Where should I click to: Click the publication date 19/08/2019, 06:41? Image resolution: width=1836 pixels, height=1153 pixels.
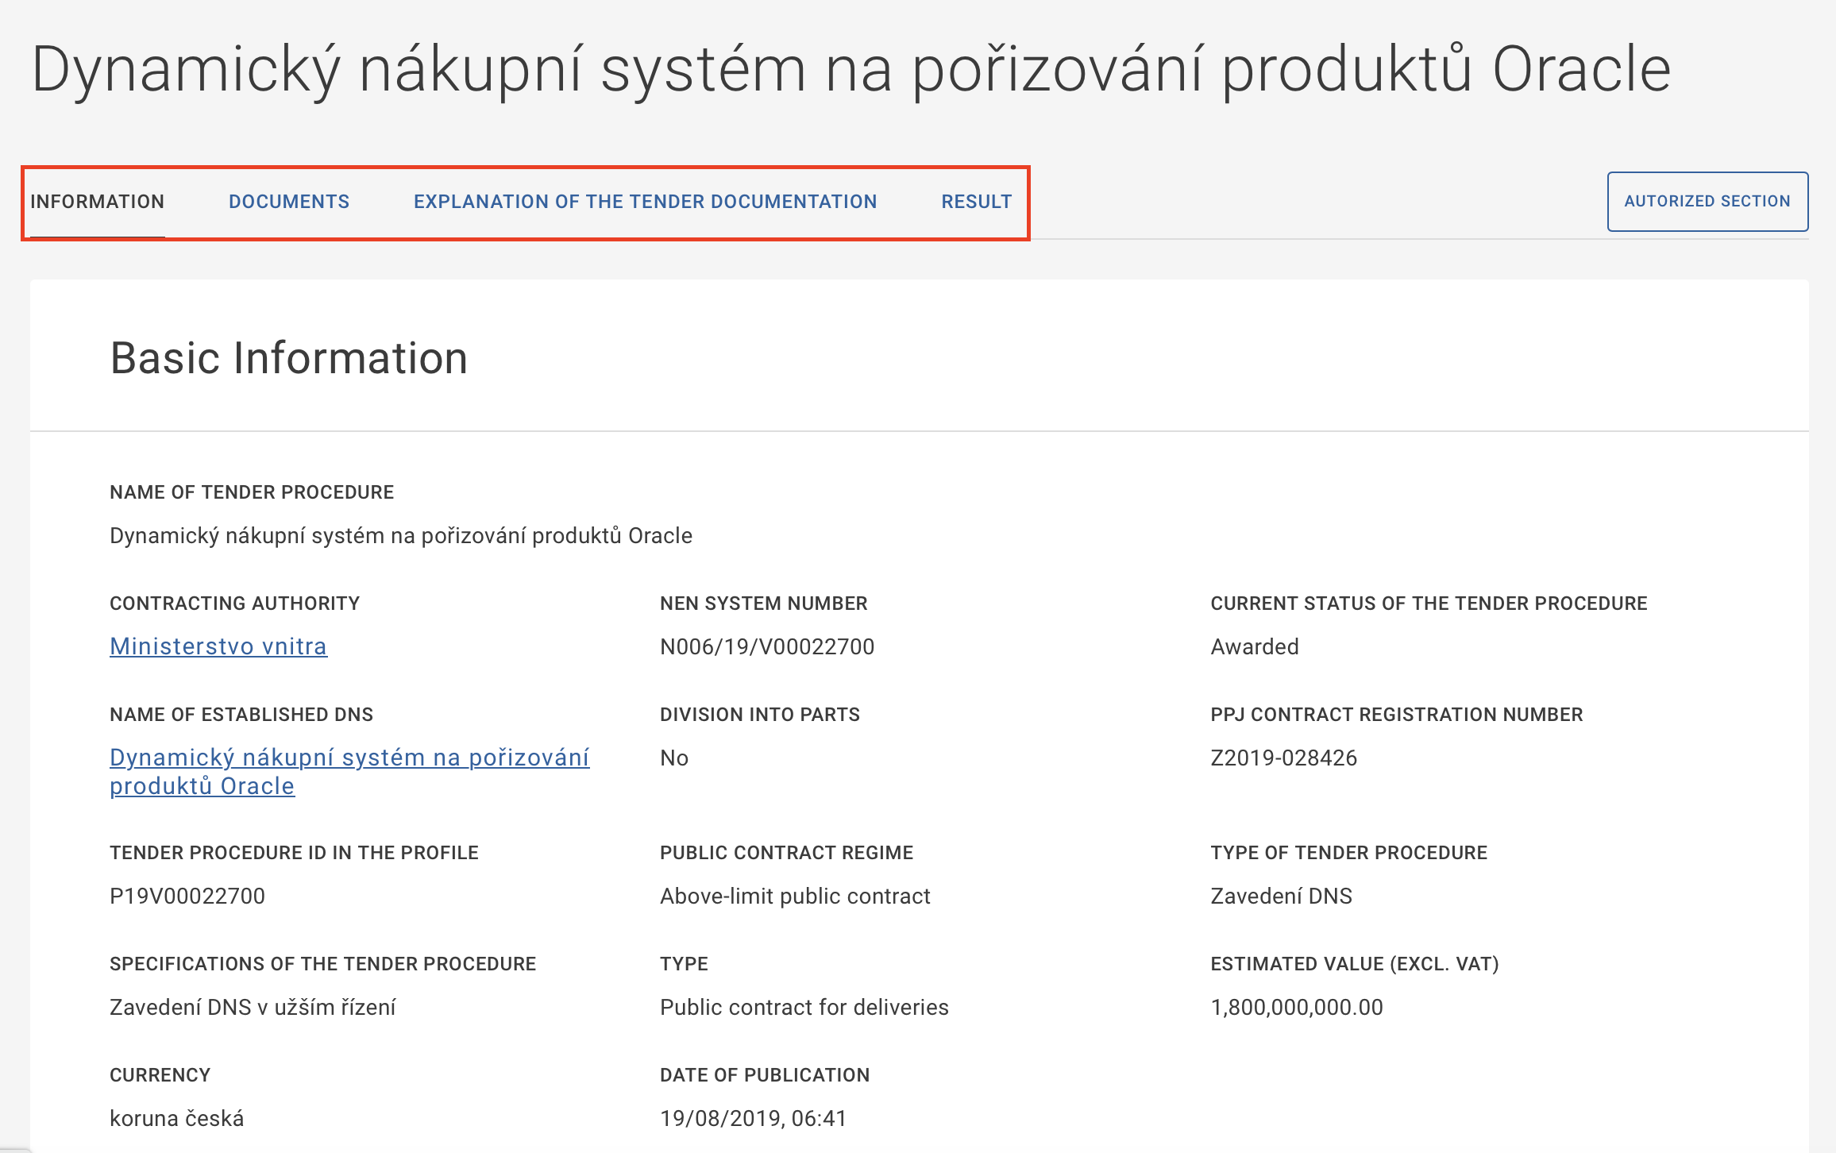[x=753, y=1119]
